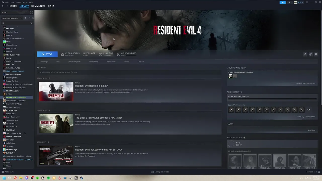
Task: Click Add a Game
Action: (8, 172)
